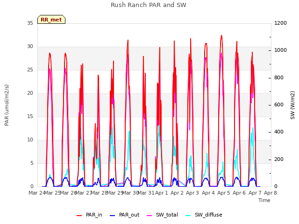Click the Time axis label

coord(264,200)
